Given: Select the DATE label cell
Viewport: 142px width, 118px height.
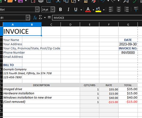Looking at the screenshot, I should (x=128, y=40).
